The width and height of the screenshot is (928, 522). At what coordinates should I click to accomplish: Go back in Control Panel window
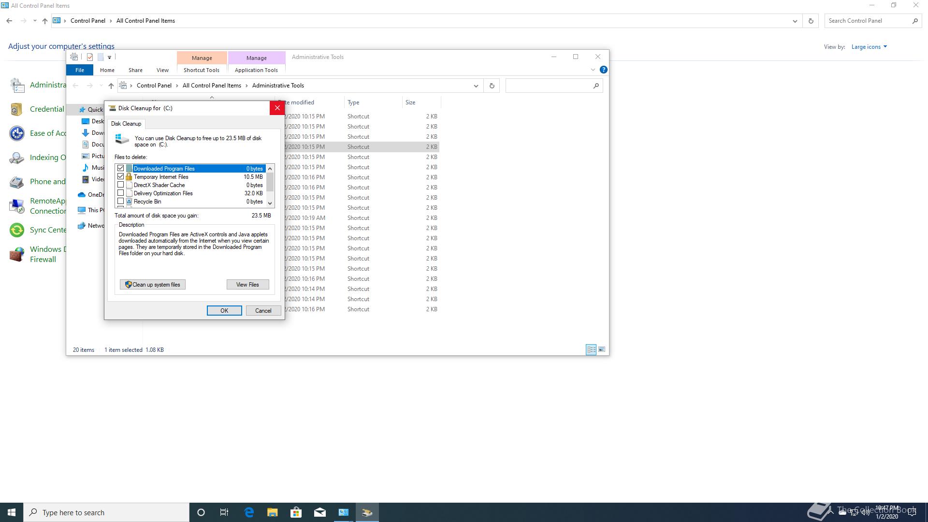coord(9,21)
